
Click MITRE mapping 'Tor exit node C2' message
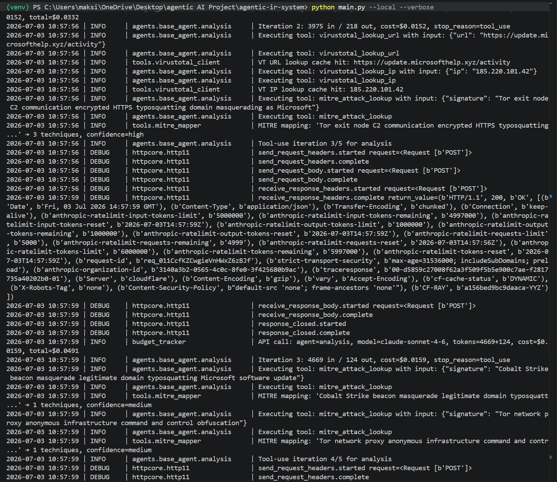403,125
